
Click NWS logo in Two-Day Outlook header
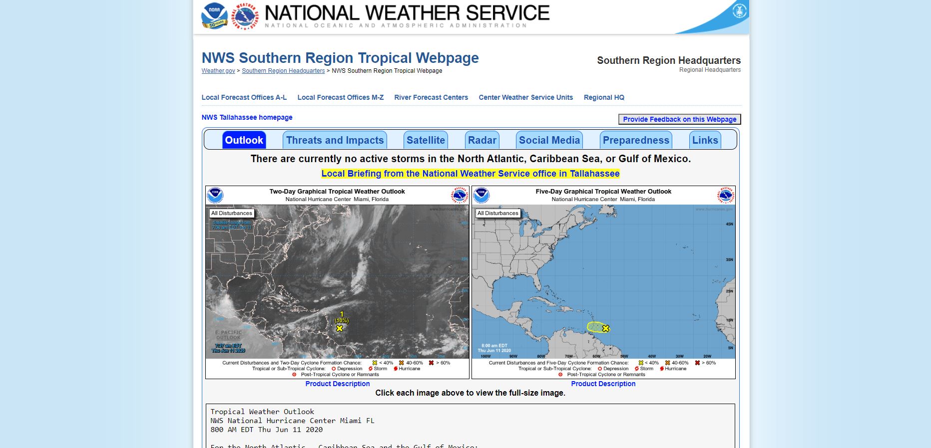tap(459, 195)
